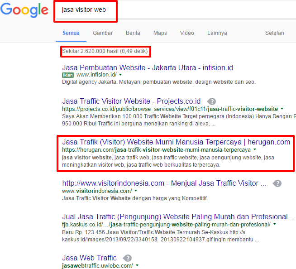The height and width of the screenshot is (269, 296).
Task: Click the www.infision.id/ URL text
Action: click(97, 75)
